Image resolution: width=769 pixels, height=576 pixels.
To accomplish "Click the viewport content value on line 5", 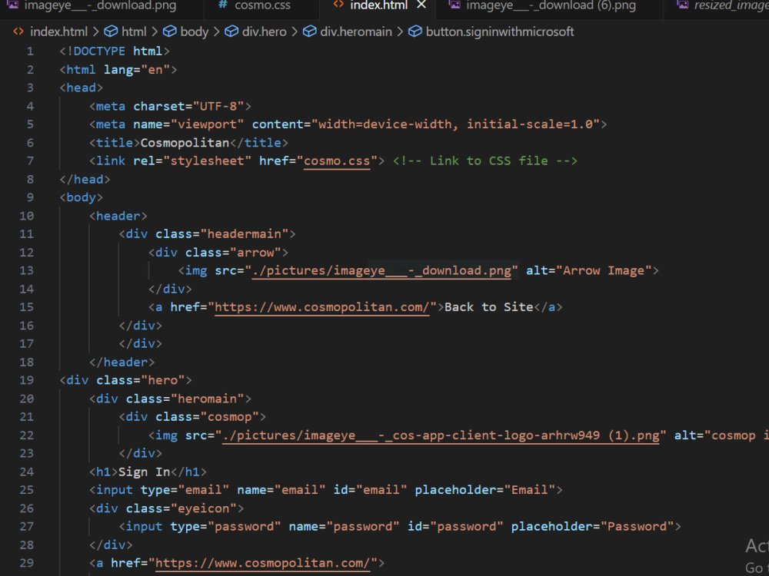I will tap(455, 124).
